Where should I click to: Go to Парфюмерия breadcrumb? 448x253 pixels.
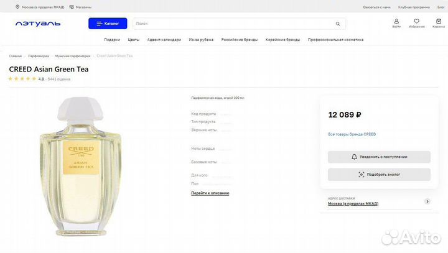(x=39, y=56)
